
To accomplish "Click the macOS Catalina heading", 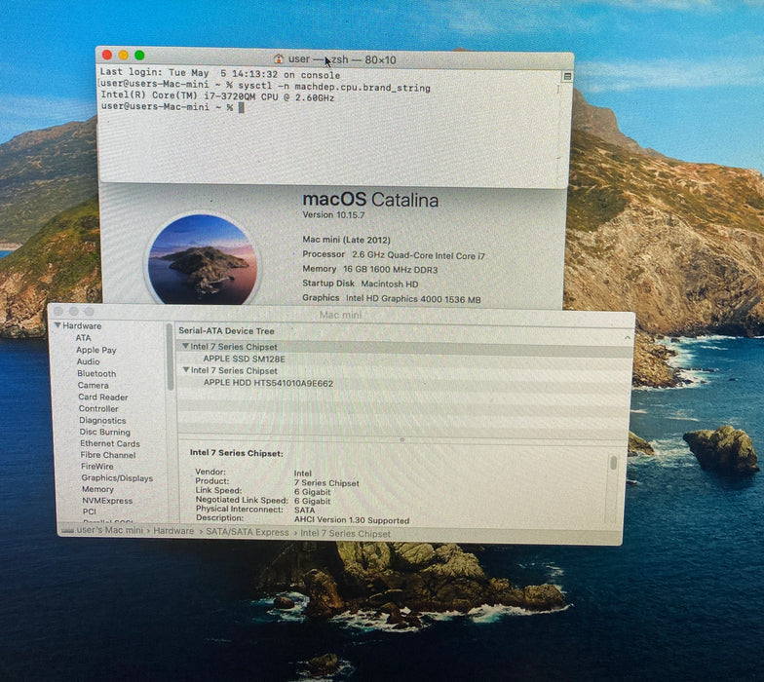I will (370, 200).
